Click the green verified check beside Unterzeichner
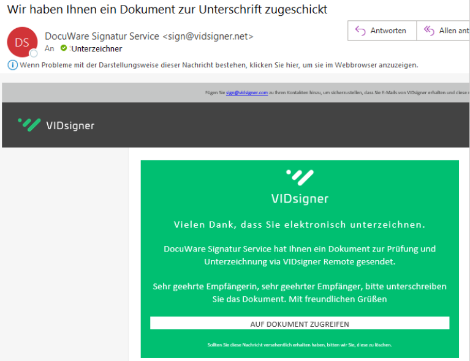Viewport: 470px width, 361px height. tap(64, 48)
